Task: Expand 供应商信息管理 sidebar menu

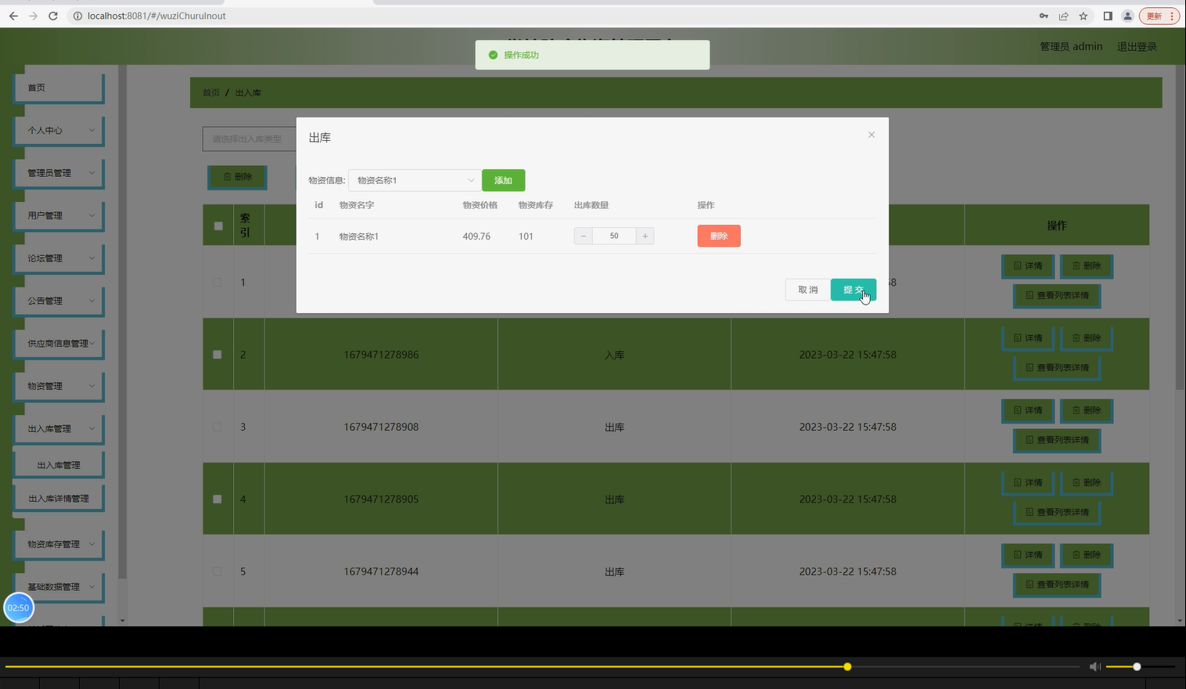Action: point(59,344)
